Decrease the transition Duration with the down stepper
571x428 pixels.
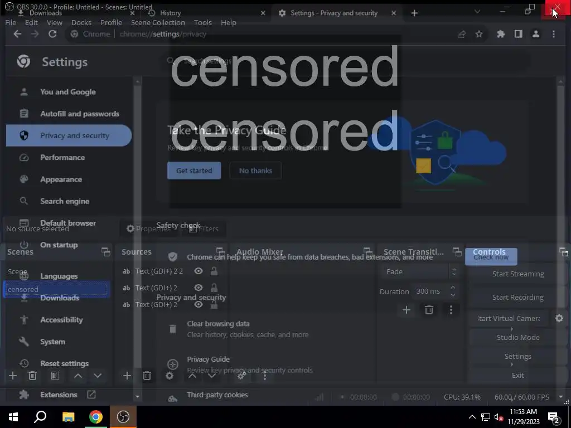click(x=453, y=295)
